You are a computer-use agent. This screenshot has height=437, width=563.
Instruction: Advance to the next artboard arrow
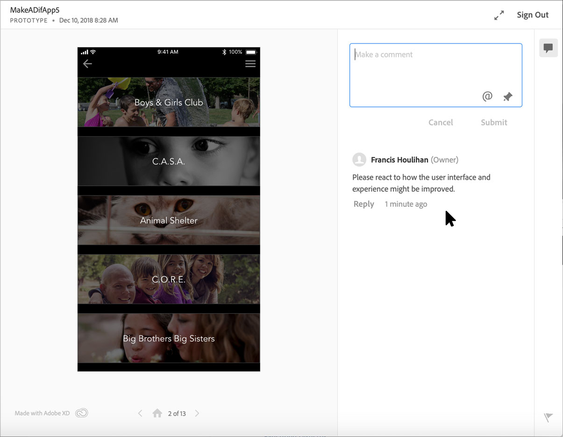[197, 413]
